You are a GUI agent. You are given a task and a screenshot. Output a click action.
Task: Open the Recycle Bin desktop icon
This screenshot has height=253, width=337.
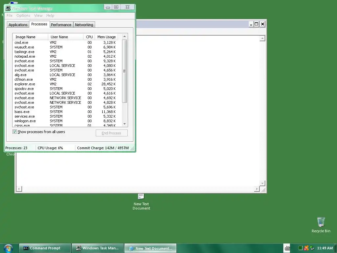pos(321,225)
